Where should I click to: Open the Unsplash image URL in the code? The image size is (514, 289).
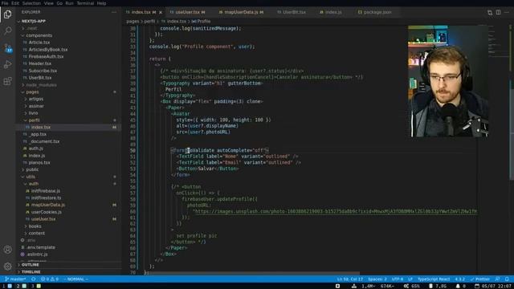coord(336,212)
